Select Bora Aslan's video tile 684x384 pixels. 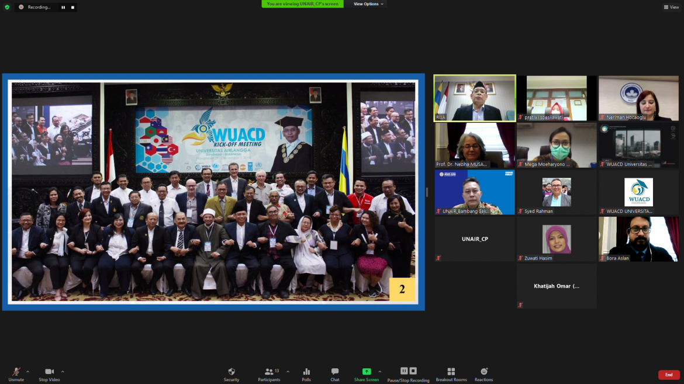click(x=638, y=239)
